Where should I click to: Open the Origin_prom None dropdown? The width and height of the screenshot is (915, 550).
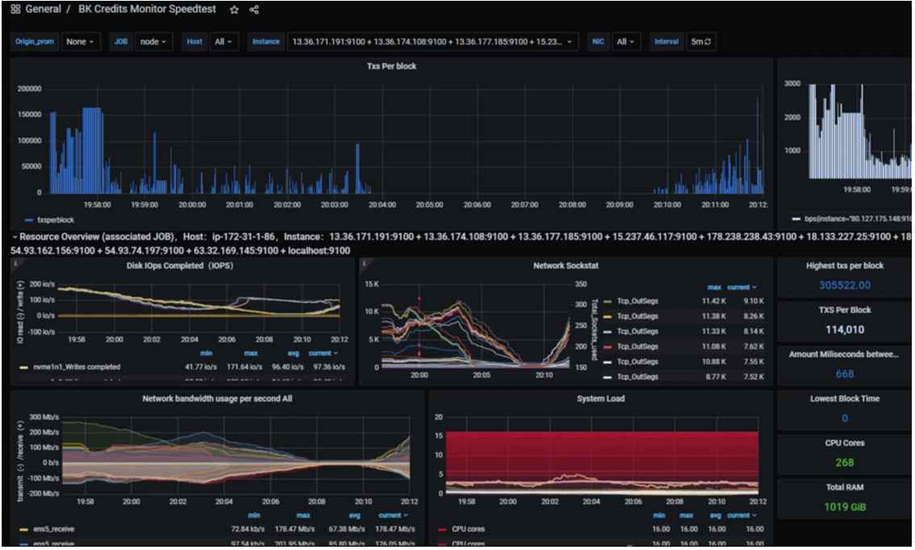click(x=81, y=42)
